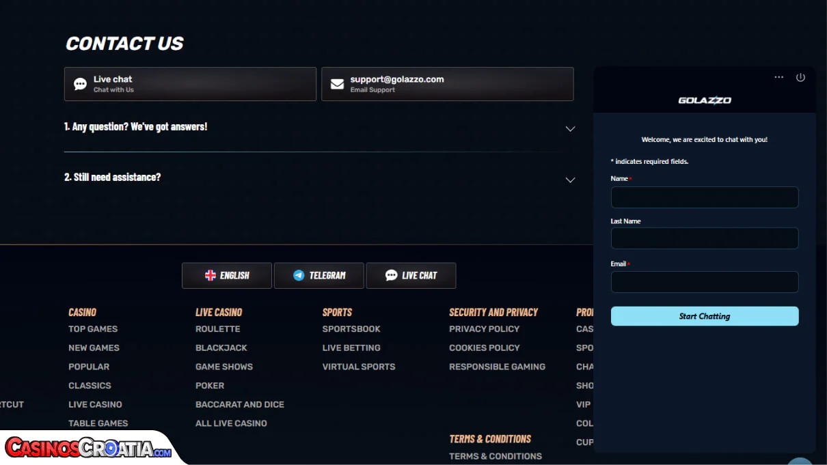Open the chat widget three-dots menu
The height and width of the screenshot is (465, 827).
[x=778, y=77]
